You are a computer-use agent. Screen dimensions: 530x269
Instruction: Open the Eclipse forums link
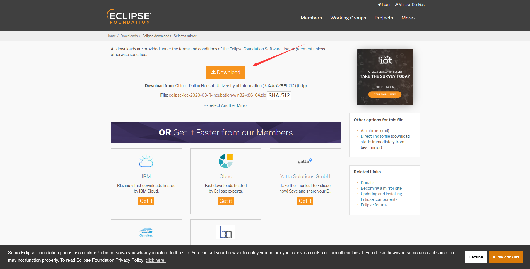click(x=374, y=205)
